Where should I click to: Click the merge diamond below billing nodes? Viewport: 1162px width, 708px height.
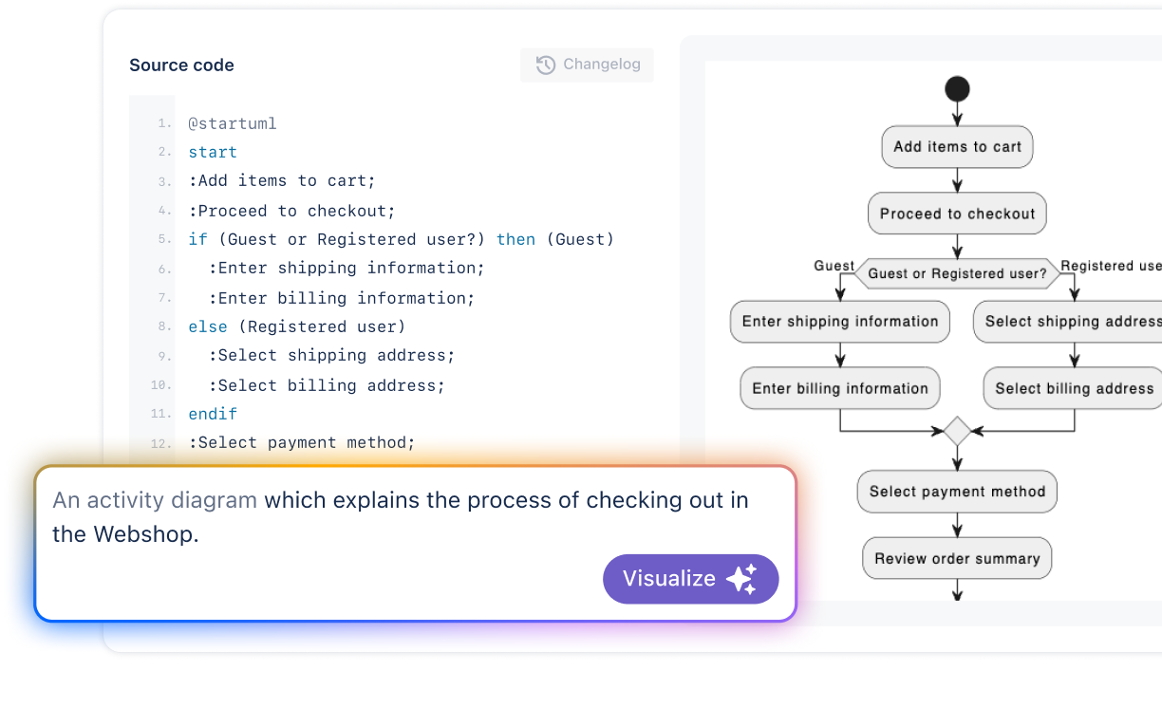click(x=957, y=431)
